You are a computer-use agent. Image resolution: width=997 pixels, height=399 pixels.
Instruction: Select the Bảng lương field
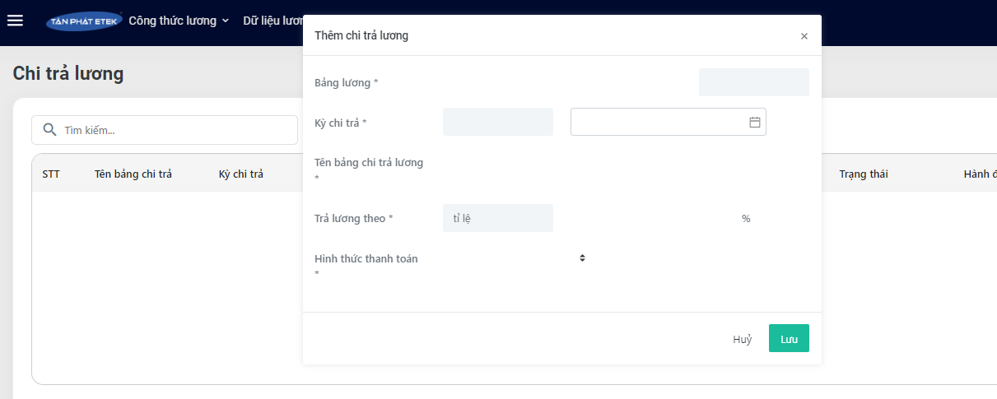pyautogui.click(x=754, y=82)
